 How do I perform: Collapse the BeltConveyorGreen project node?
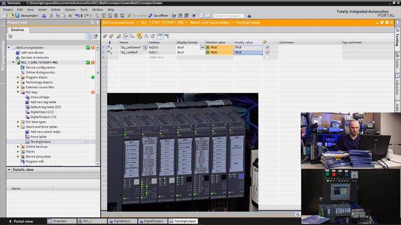point(9,47)
